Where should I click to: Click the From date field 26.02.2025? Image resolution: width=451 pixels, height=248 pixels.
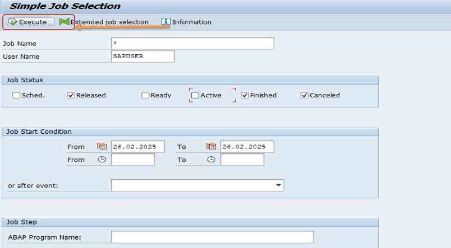point(138,147)
